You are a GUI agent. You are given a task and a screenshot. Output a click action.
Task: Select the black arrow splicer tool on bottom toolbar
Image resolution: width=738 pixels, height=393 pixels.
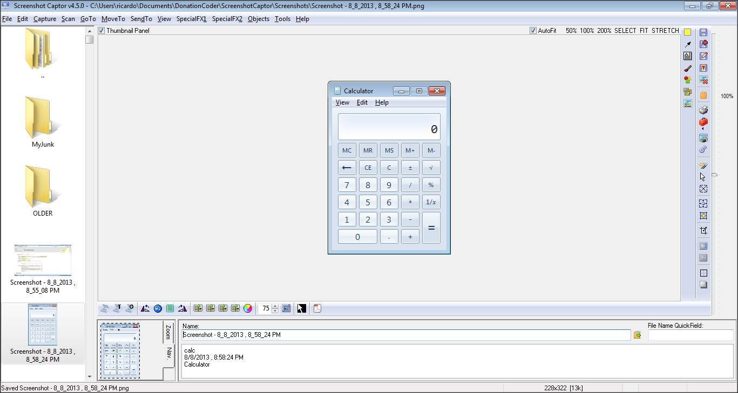[301, 308]
